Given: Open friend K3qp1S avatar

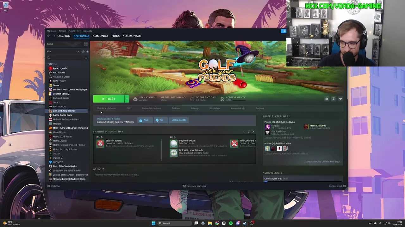Looking at the screenshot, I should coord(267,127).
